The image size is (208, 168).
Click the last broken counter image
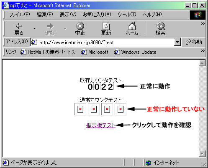click(x=121, y=109)
